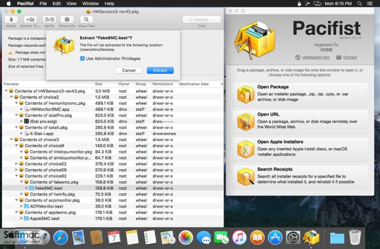Click the Contact envelope icon
Screen dimensions: 380x249
point(338,57)
